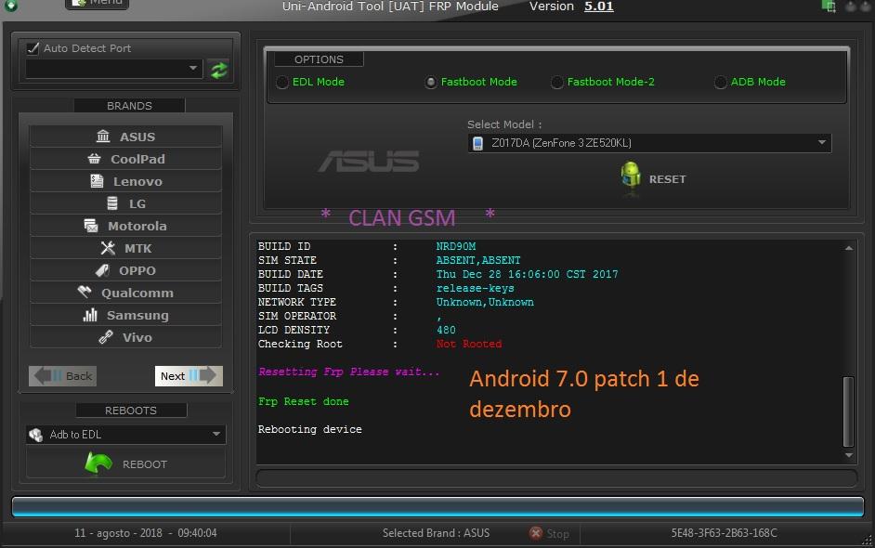The width and height of the screenshot is (875, 548).
Task: Click log scrollbar down arrow
Action: point(849,455)
